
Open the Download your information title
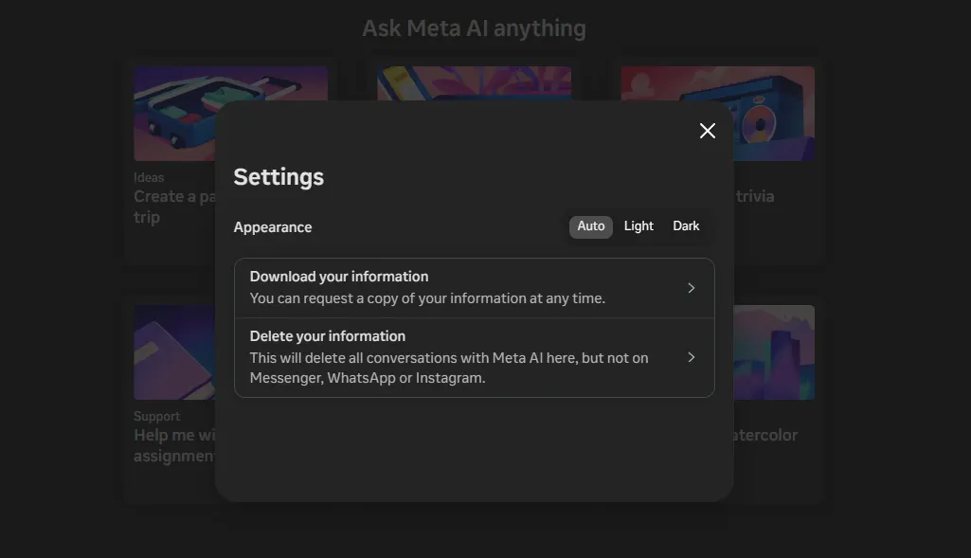[339, 277]
